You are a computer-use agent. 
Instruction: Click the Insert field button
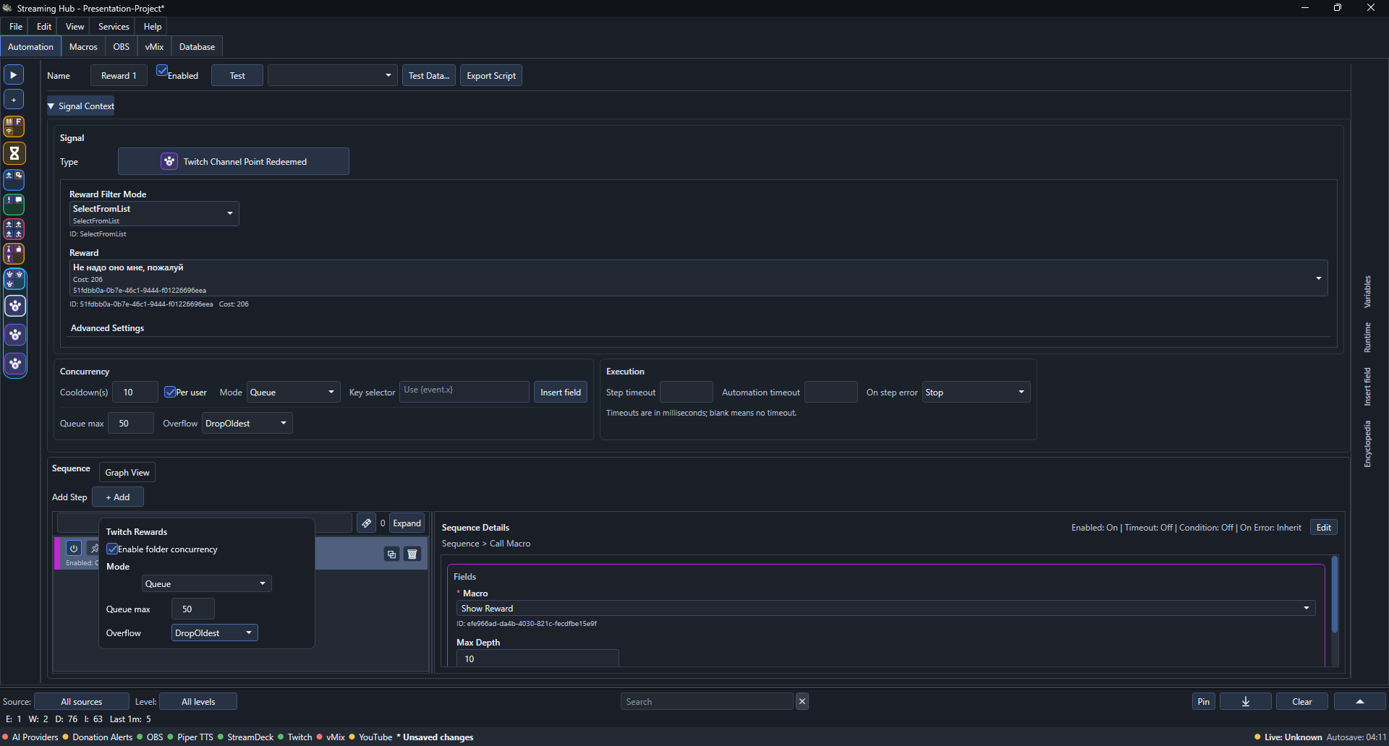point(561,392)
